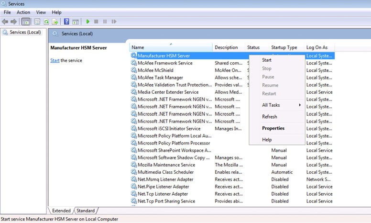Click 'Network S...' log on cell

click(x=318, y=179)
